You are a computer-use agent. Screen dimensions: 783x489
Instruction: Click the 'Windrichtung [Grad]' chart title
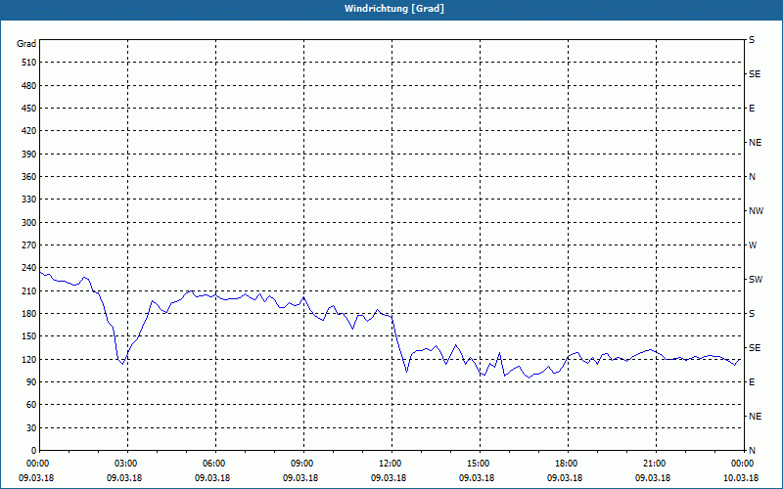(x=394, y=9)
